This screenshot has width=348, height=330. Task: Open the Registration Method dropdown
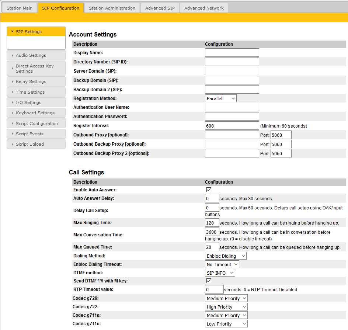tap(220, 98)
